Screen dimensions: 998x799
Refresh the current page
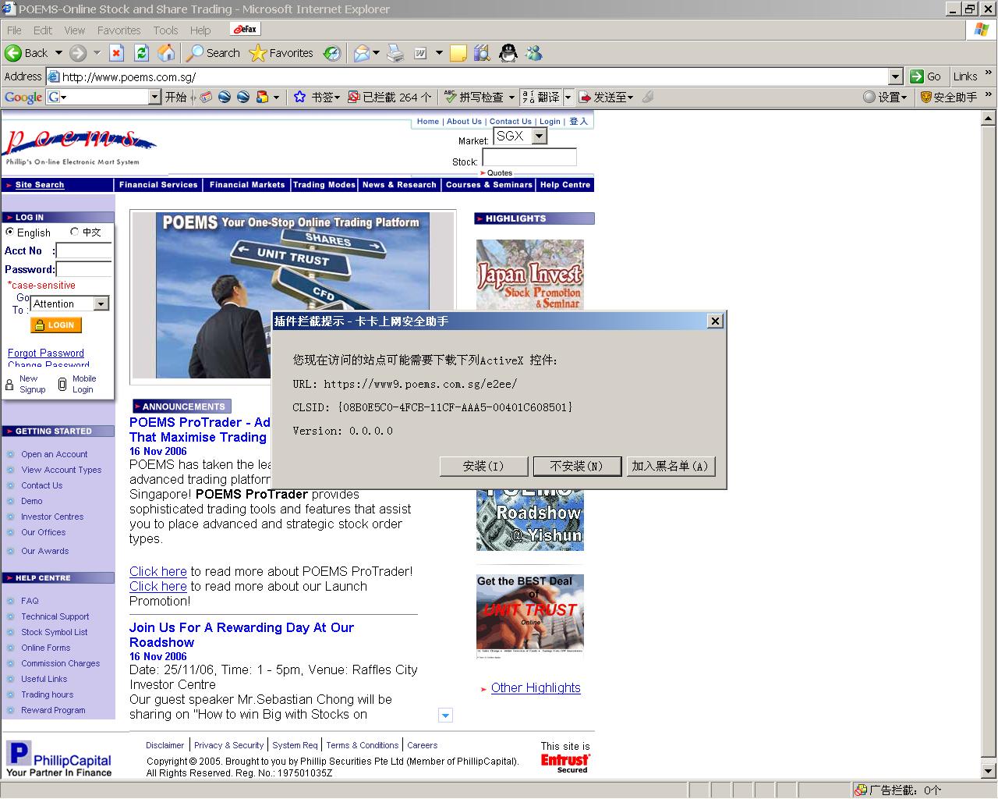point(141,53)
